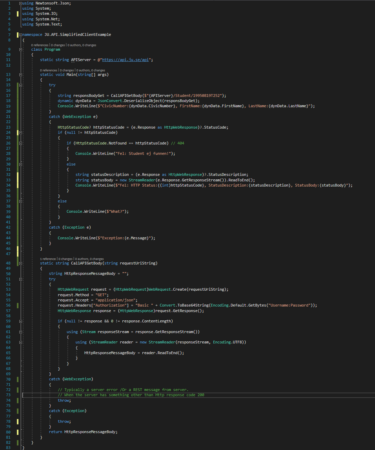
Task: Click 'catch (Exception e)' on line 42
Action: coord(70,227)
